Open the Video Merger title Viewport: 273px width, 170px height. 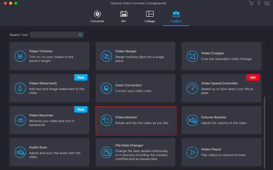126,51
